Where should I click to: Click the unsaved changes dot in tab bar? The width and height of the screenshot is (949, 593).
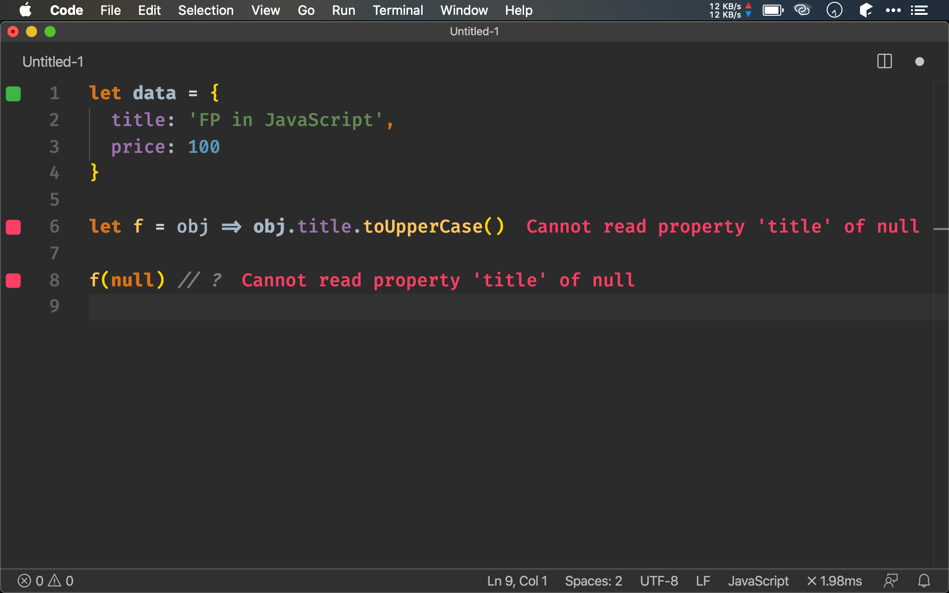pos(920,62)
